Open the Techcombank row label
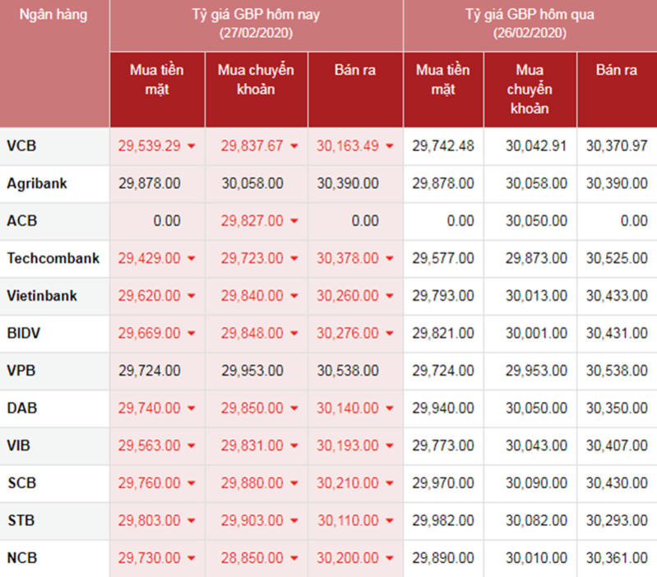657x577 pixels. (x=53, y=259)
